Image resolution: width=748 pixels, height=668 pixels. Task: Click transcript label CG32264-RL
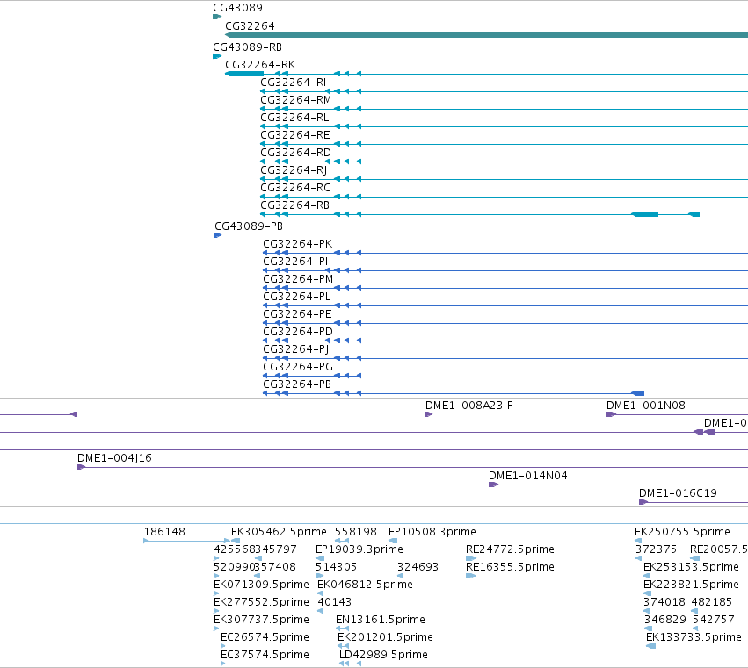click(x=294, y=118)
